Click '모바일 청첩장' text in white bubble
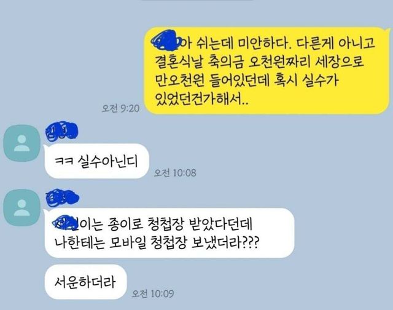Viewport: 393px width, 310px height. coord(147,242)
